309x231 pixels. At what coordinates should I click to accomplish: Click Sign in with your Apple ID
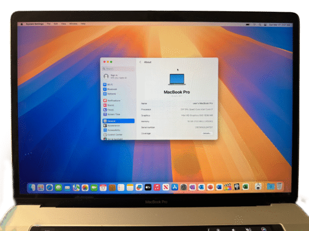(x=115, y=76)
